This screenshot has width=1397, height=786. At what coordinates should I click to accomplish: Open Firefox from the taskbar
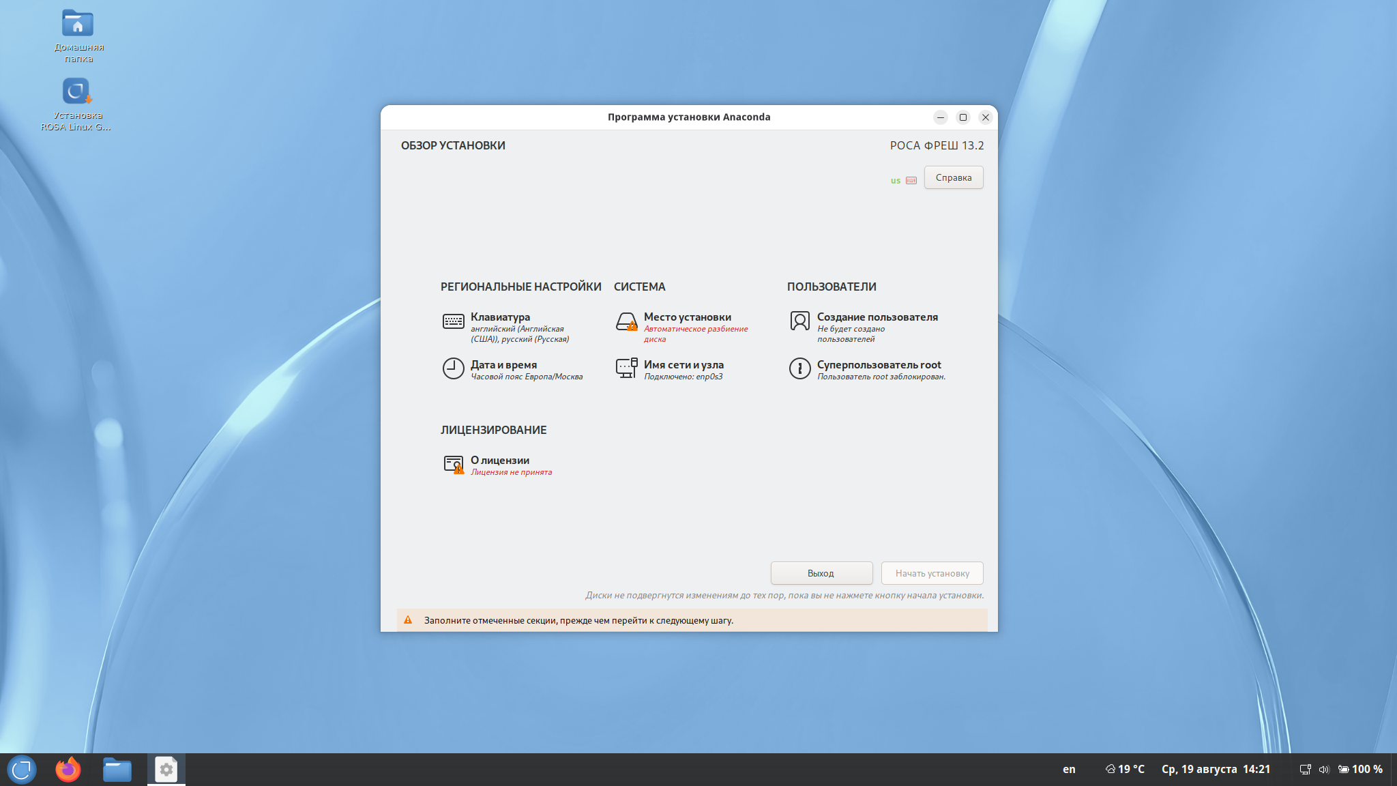pyautogui.click(x=68, y=770)
